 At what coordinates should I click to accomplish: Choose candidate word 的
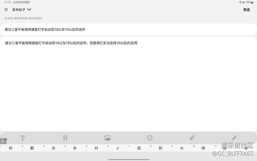click(11, 148)
